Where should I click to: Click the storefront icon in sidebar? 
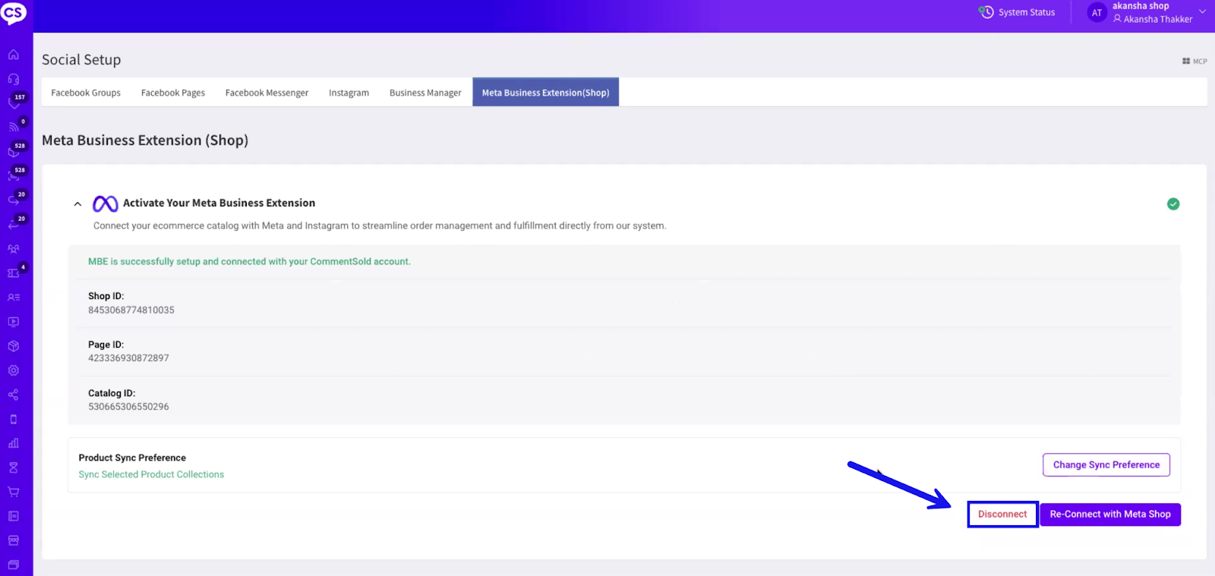(x=14, y=540)
